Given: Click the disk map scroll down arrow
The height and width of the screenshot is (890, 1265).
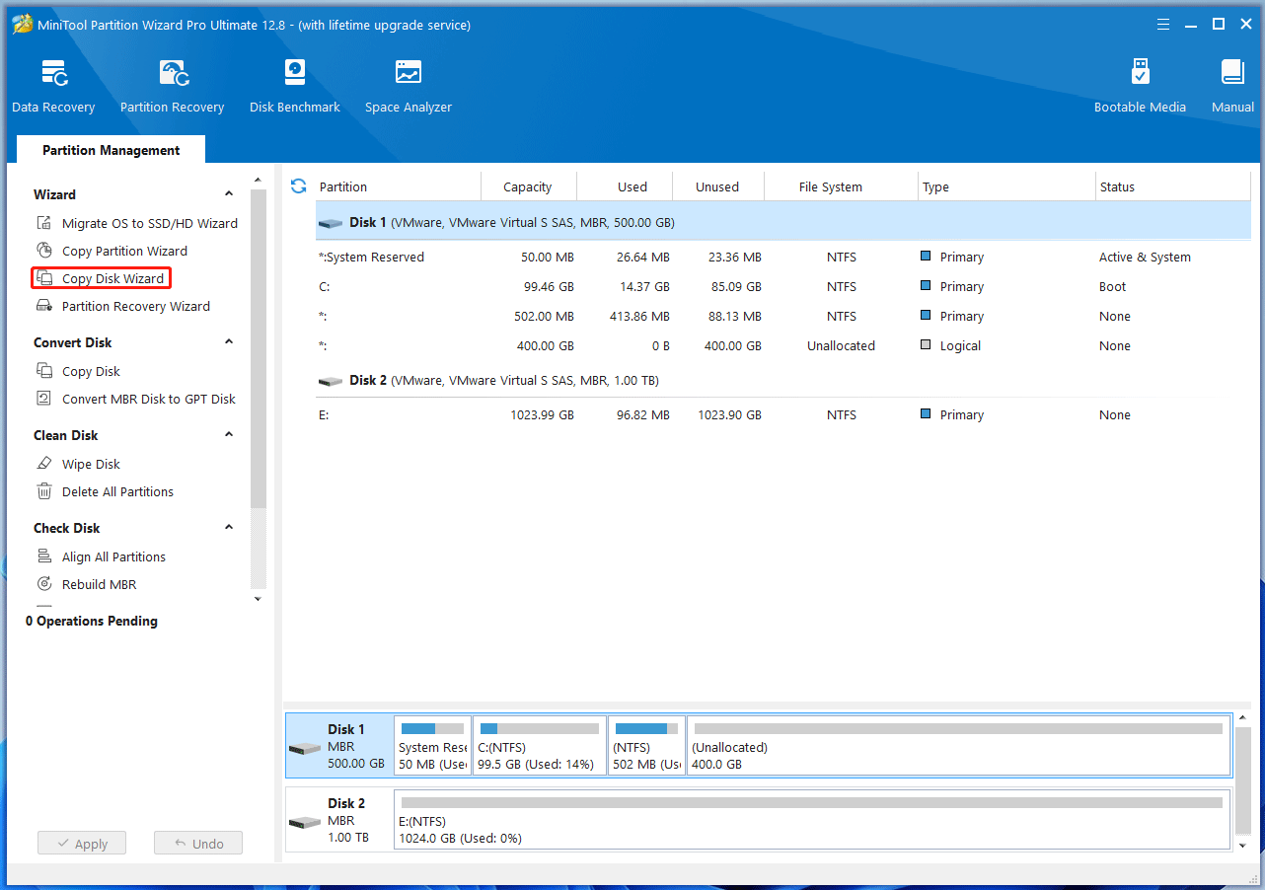Looking at the screenshot, I should click(x=1242, y=846).
